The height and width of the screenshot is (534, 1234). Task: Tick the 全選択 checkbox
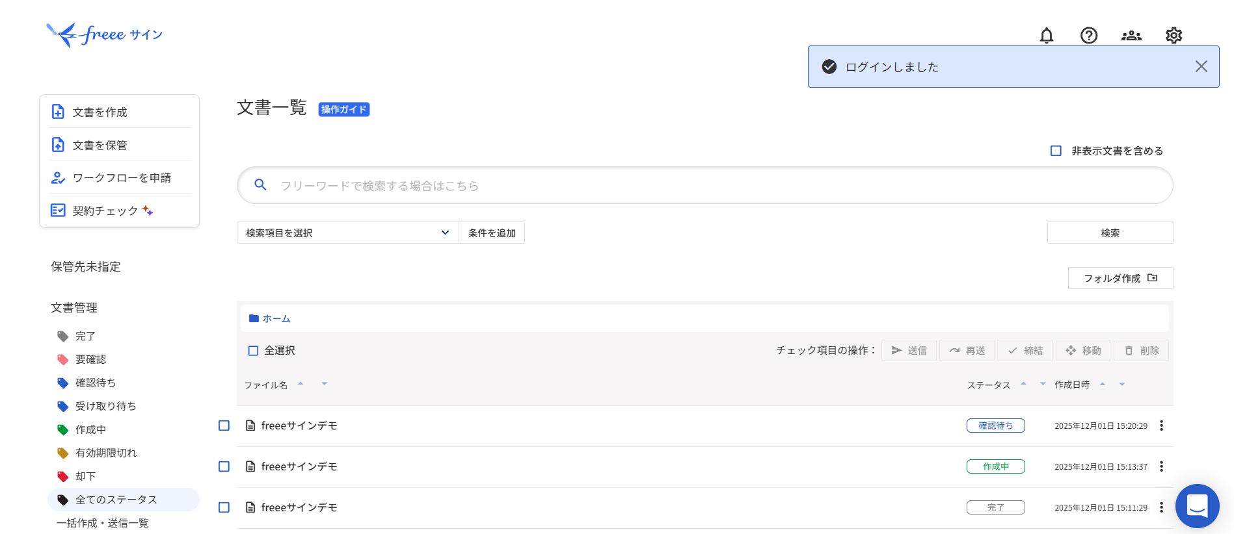(x=254, y=351)
